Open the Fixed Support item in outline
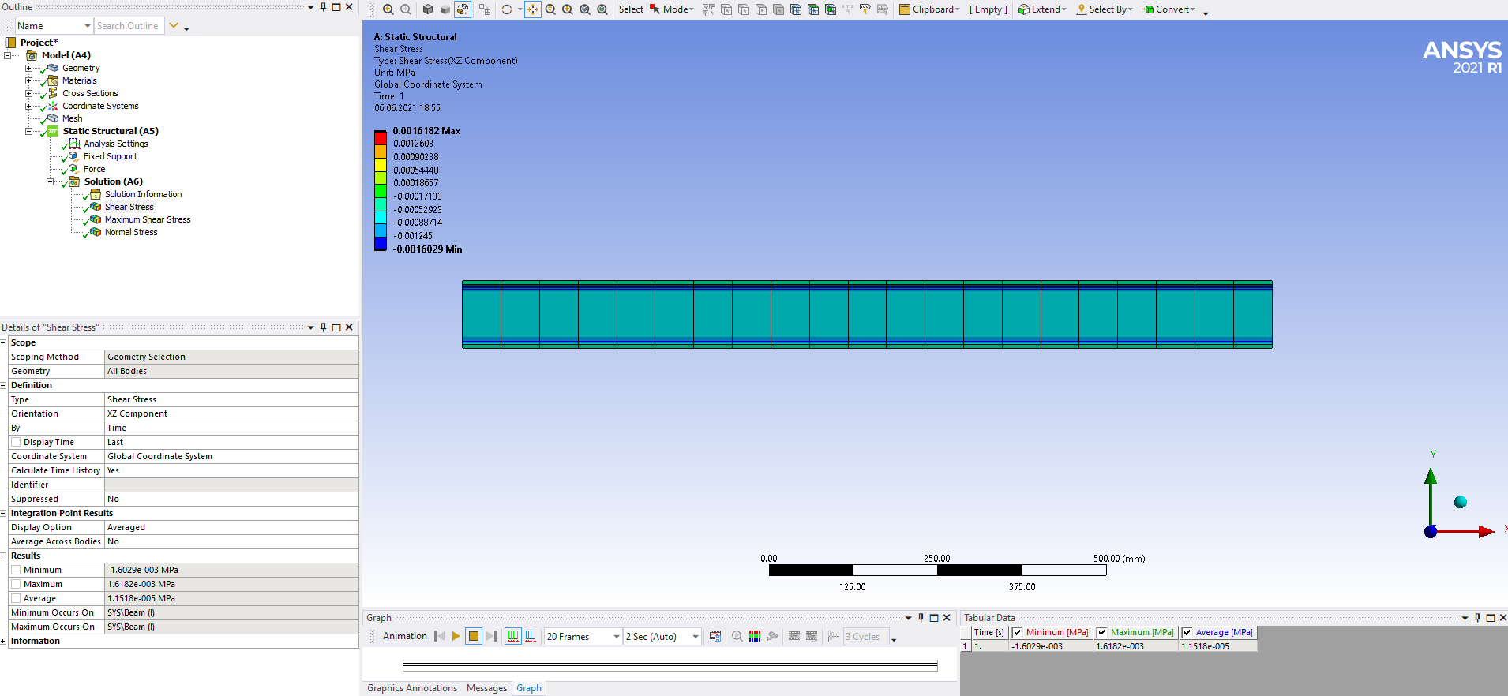1508x696 pixels. pyautogui.click(x=110, y=156)
